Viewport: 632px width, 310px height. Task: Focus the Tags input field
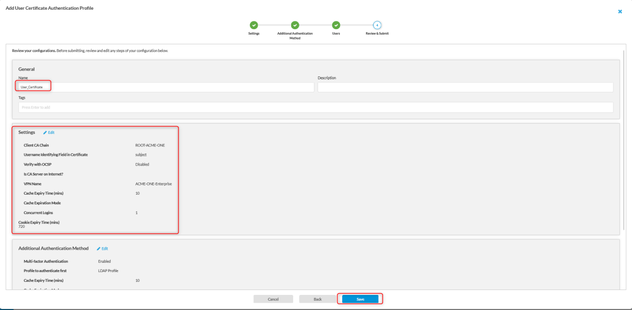(316, 107)
